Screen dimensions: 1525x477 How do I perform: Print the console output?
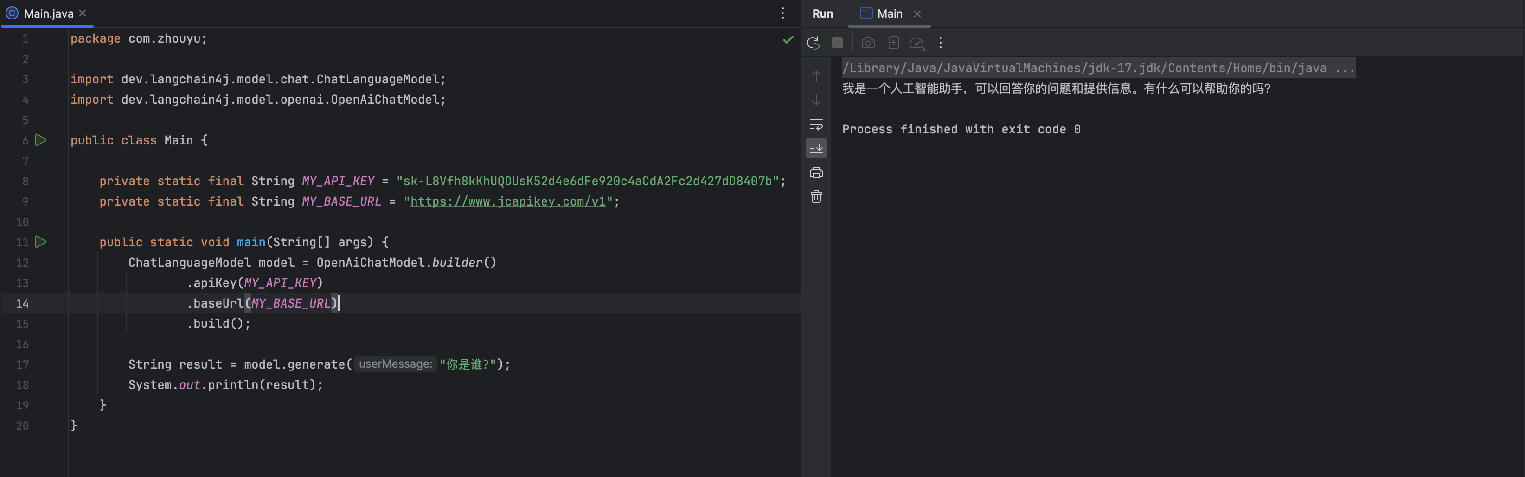[816, 173]
